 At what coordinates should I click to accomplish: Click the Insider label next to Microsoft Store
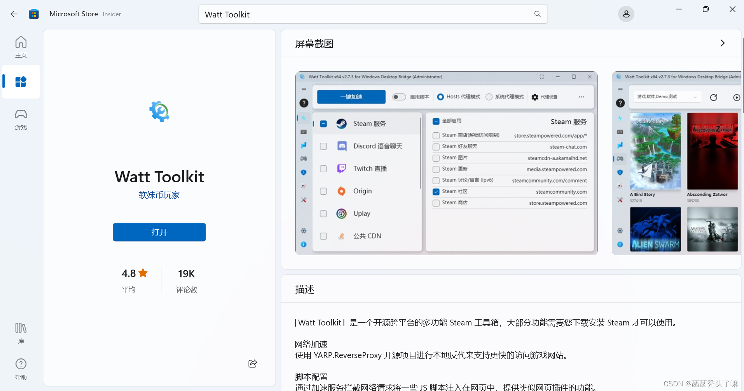(112, 14)
